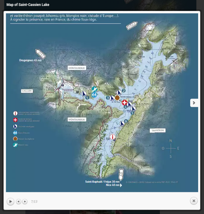This screenshot has height=214, width=204.
Task: Click the rowing base icon in the legend
Action: pos(15,133)
